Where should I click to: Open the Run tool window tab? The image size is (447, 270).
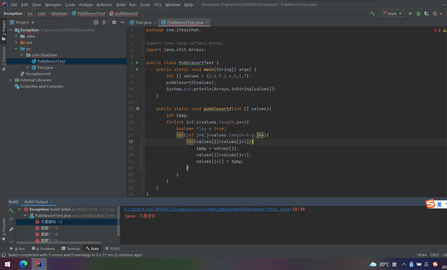pyautogui.click(x=18, y=248)
